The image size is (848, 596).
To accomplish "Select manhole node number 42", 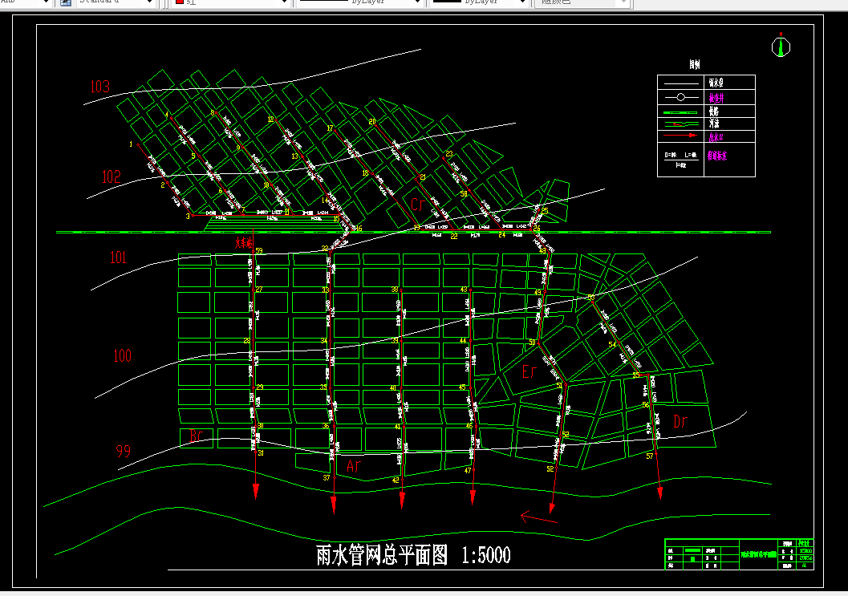I will click(x=396, y=480).
